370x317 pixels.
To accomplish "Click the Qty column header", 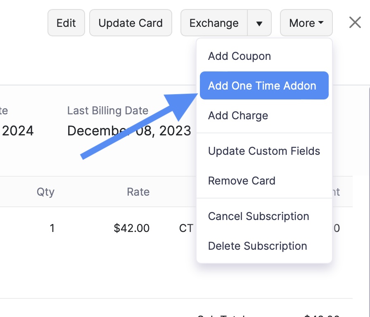I will click(45, 192).
